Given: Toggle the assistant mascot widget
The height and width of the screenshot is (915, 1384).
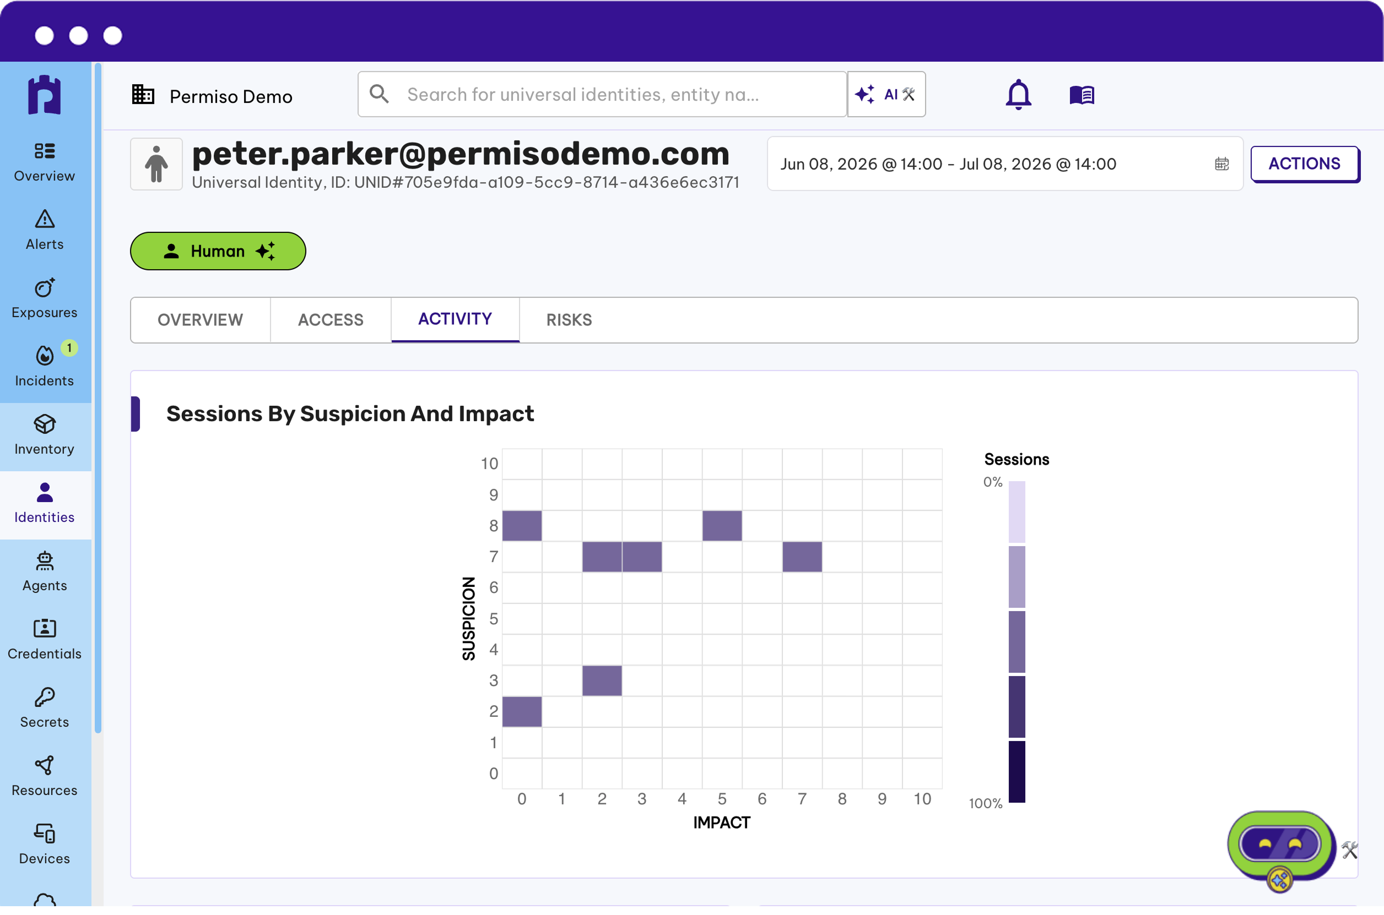Looking at the screenshot, I should tap(1280, 846).
